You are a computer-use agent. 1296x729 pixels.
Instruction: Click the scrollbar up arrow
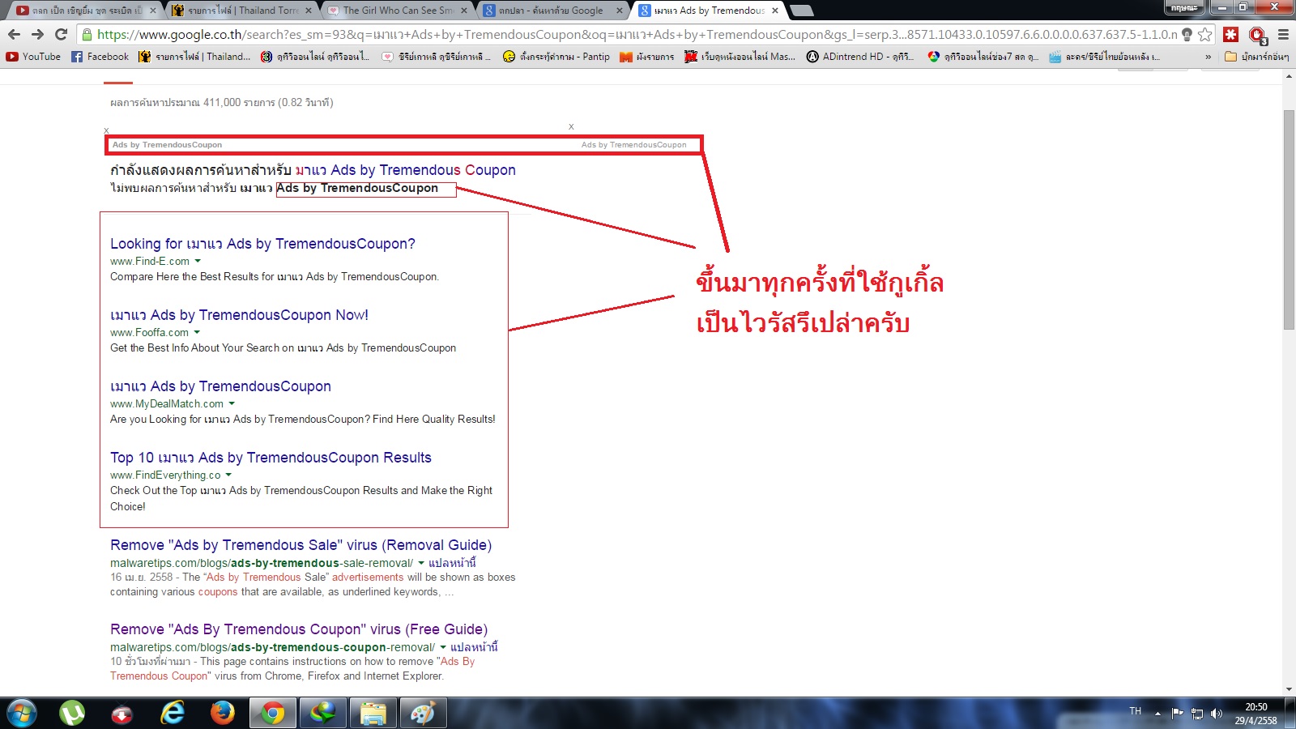click(x=1289, y=76)
